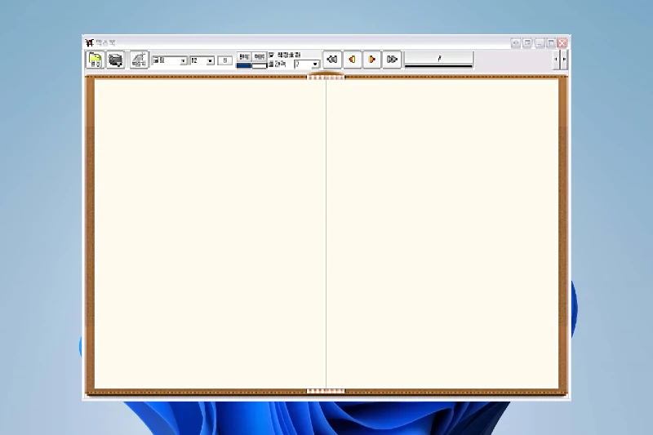Click the app icon in the title bar
The image size is (653, 435).
click(89, 42)
